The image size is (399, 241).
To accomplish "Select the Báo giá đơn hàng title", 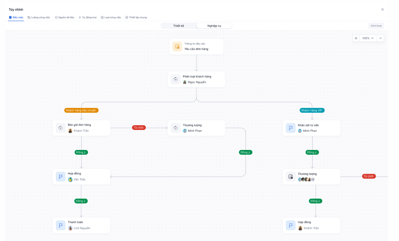I will [79, 125].
